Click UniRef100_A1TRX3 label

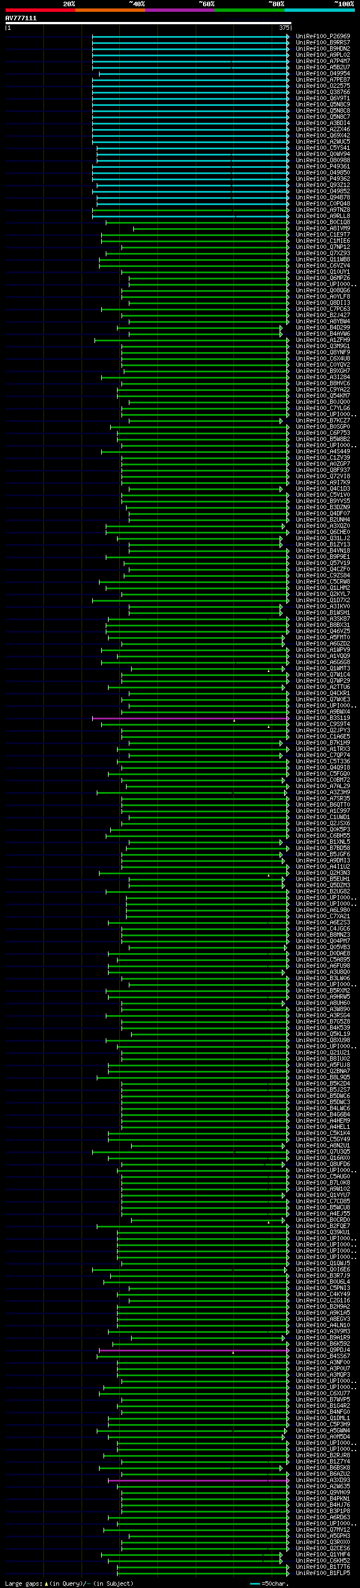[x=323, y=749]
